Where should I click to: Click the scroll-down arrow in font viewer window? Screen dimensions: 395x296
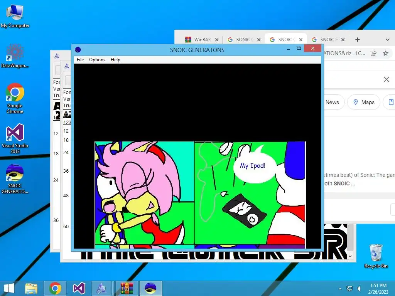[x=350, y=256]
